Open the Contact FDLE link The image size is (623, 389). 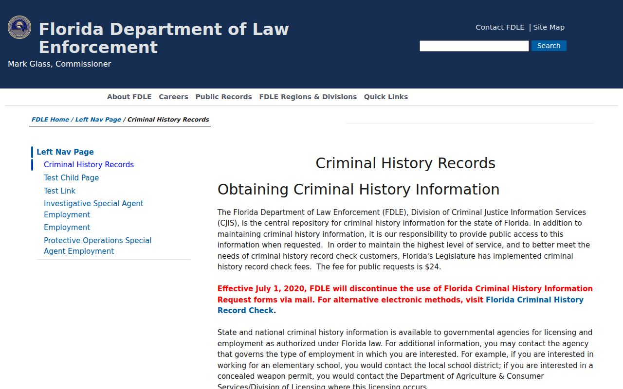coord(500,27)
